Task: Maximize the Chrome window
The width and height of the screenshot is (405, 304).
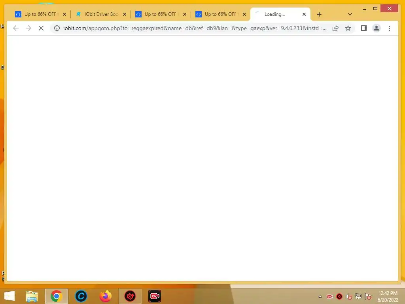Action: point(375,9)
